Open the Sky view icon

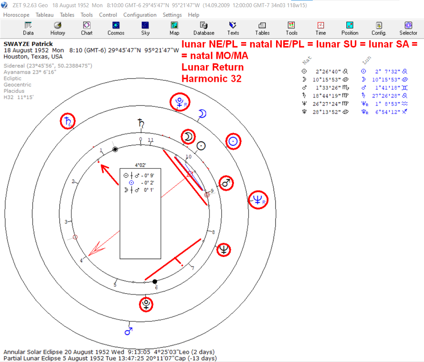(x=145, y=29)
